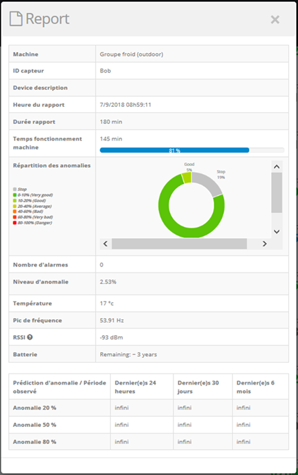Select the 60-80% (Very bad) legend swatch

(x=15, y=217)
